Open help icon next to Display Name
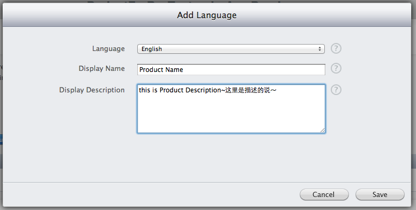The height and width of the screenshot is (210, 416). (336, 69)
